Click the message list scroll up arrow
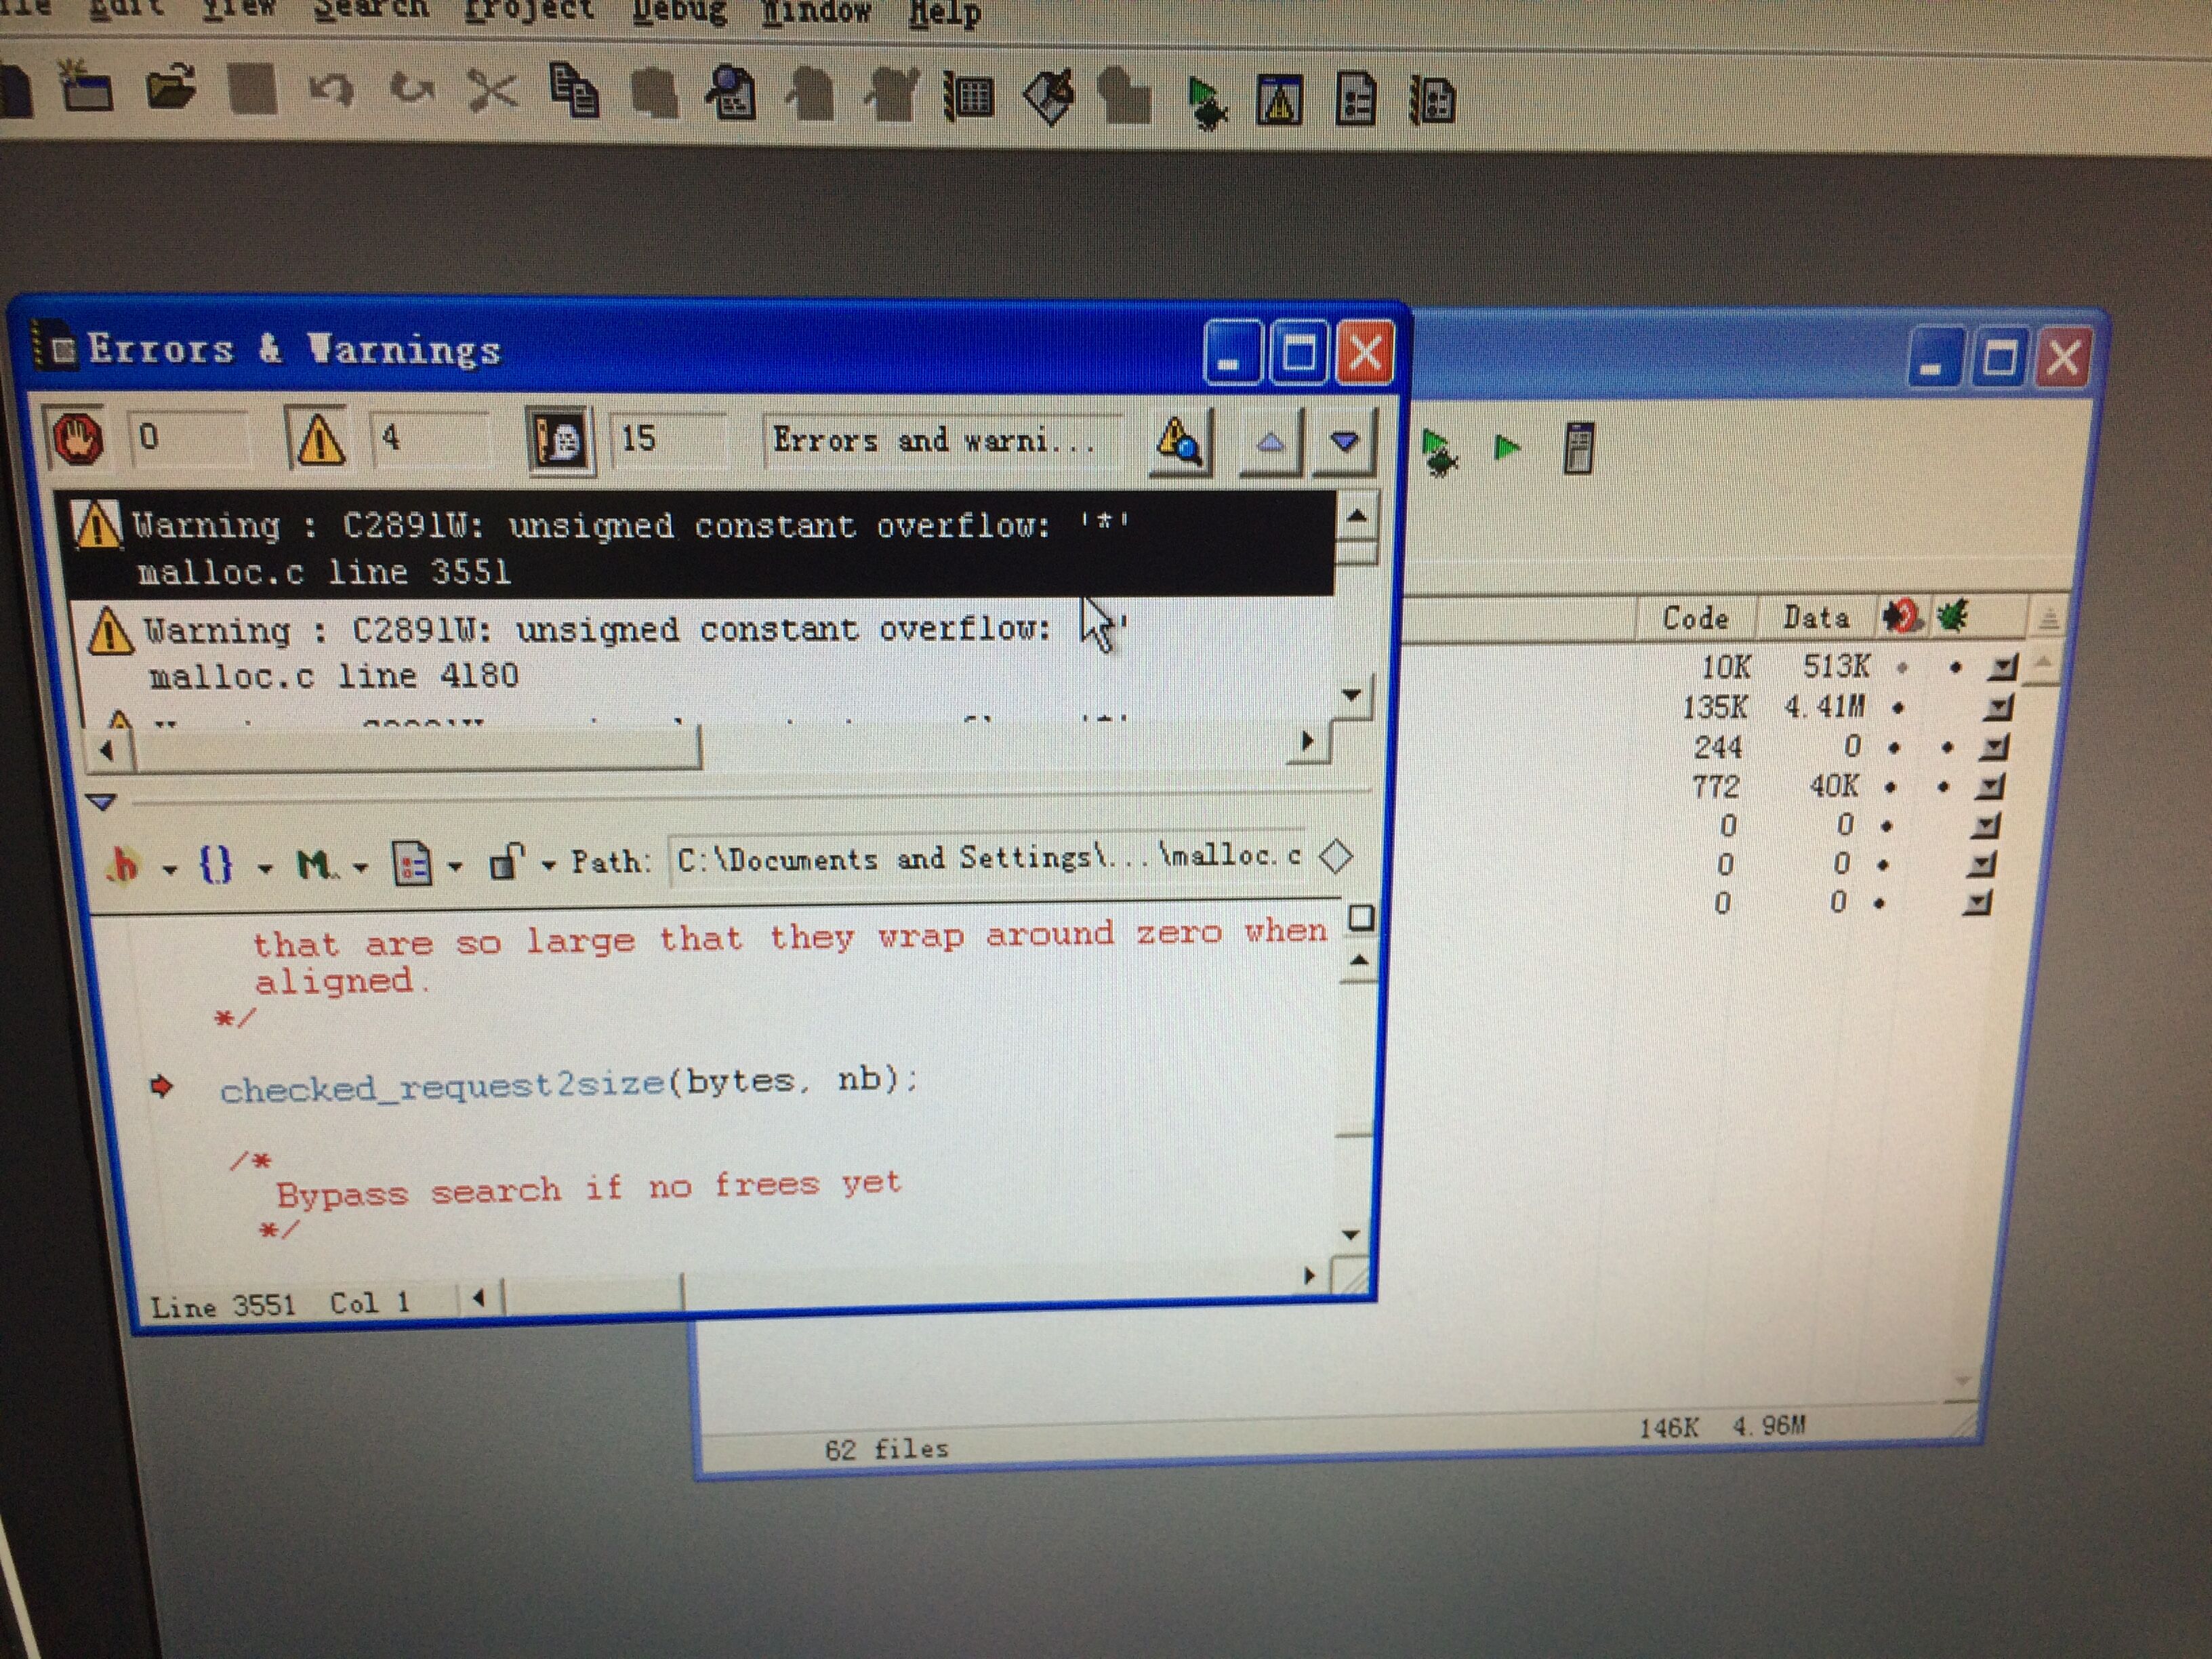 point(1357,516)
